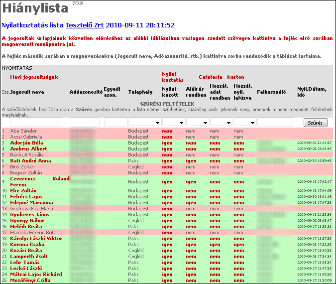
Task: Open Lehr Tamás's form
Action: pyautogui.click(x=25, y=263)
